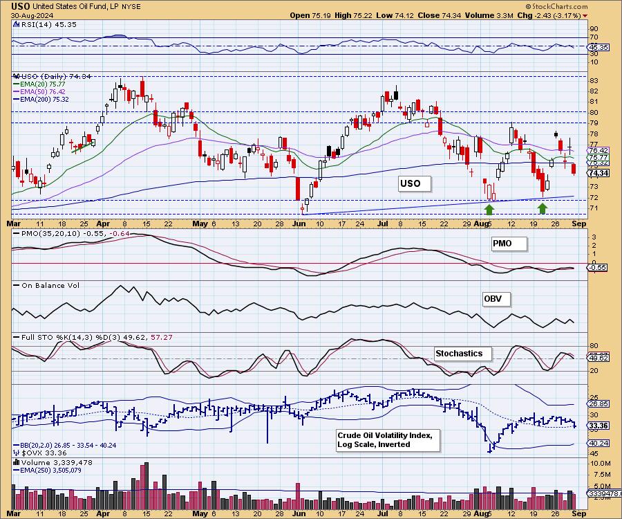Click the red down-triangle change indicator
The height and width of the screenshot is (519, 622).
[x=585, y=16]
